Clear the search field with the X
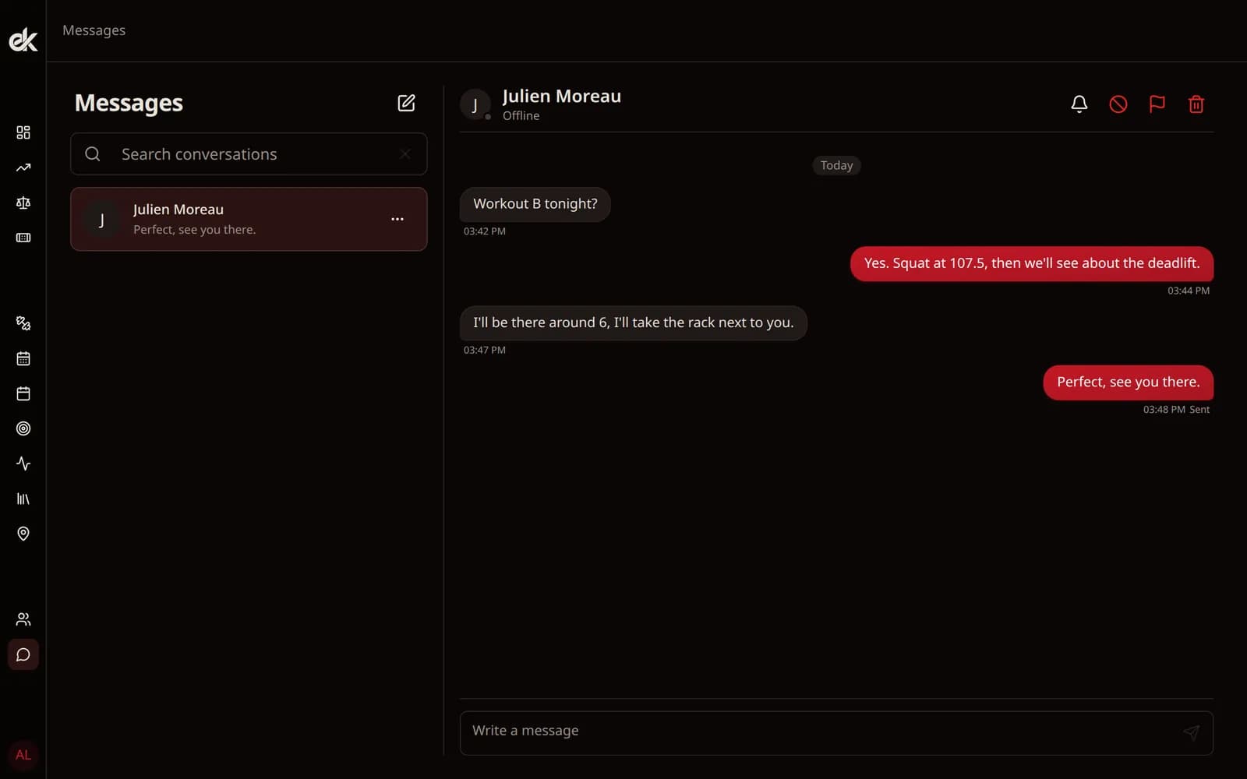This screenshot has width=1247, height=779. (x=405, y=154)
